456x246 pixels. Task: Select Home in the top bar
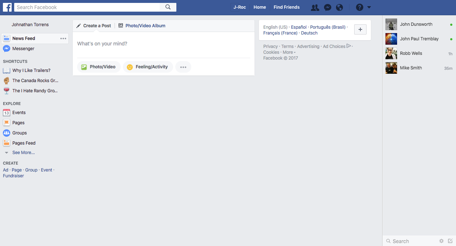[x=260, y=7]
